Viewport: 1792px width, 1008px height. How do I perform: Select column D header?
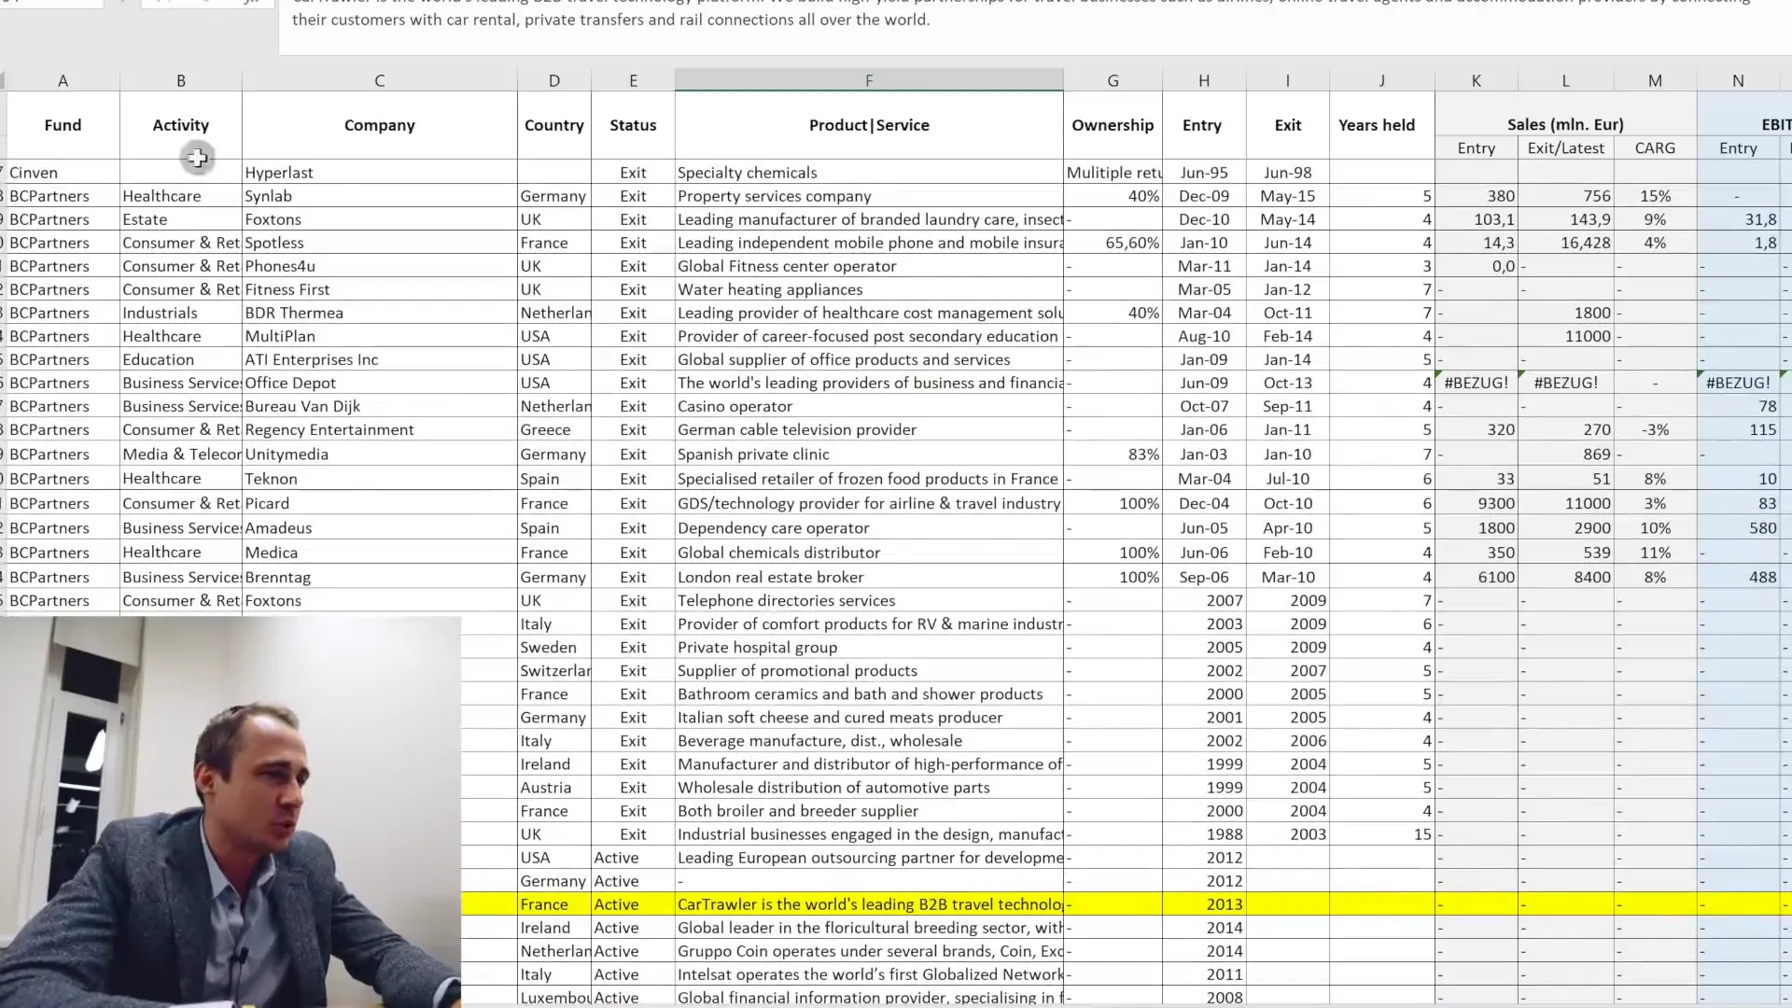pos(553,80)
